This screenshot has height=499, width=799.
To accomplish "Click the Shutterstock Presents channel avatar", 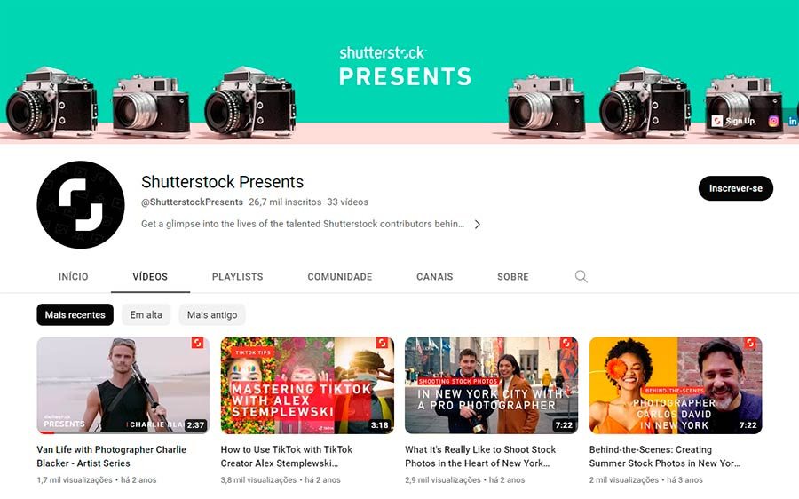I will click(81, 204).
